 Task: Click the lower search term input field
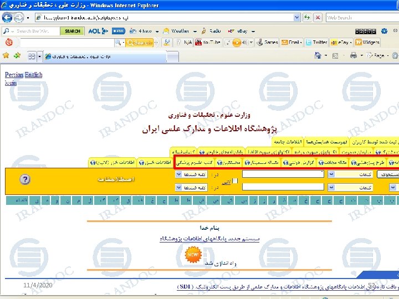283,187
